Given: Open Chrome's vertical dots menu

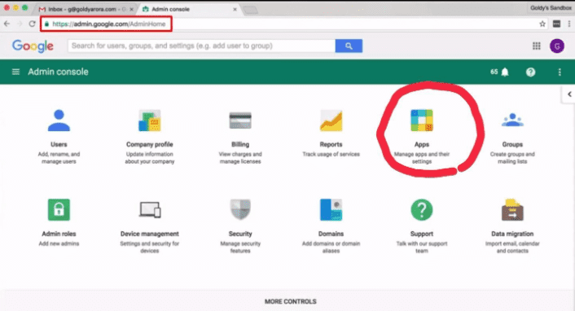Looking at the screenshot, I should [569, 24].
